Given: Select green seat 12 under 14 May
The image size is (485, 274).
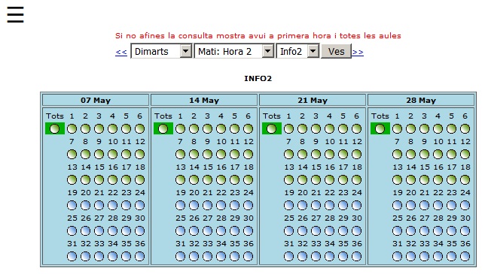Looking at the screenshot, I should 248,155.
